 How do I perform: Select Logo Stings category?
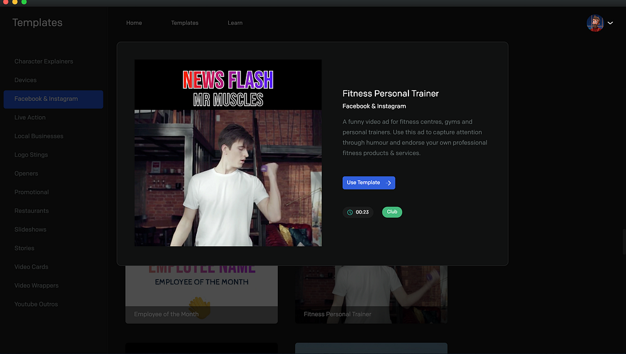(x=31, y=155)
